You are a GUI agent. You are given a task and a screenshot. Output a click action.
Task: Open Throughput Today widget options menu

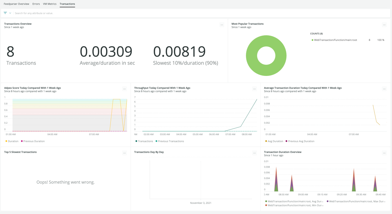pos(254,89)
